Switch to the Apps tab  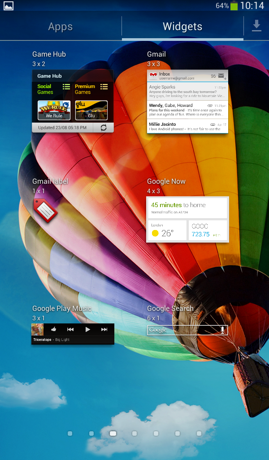coord(61,27)
